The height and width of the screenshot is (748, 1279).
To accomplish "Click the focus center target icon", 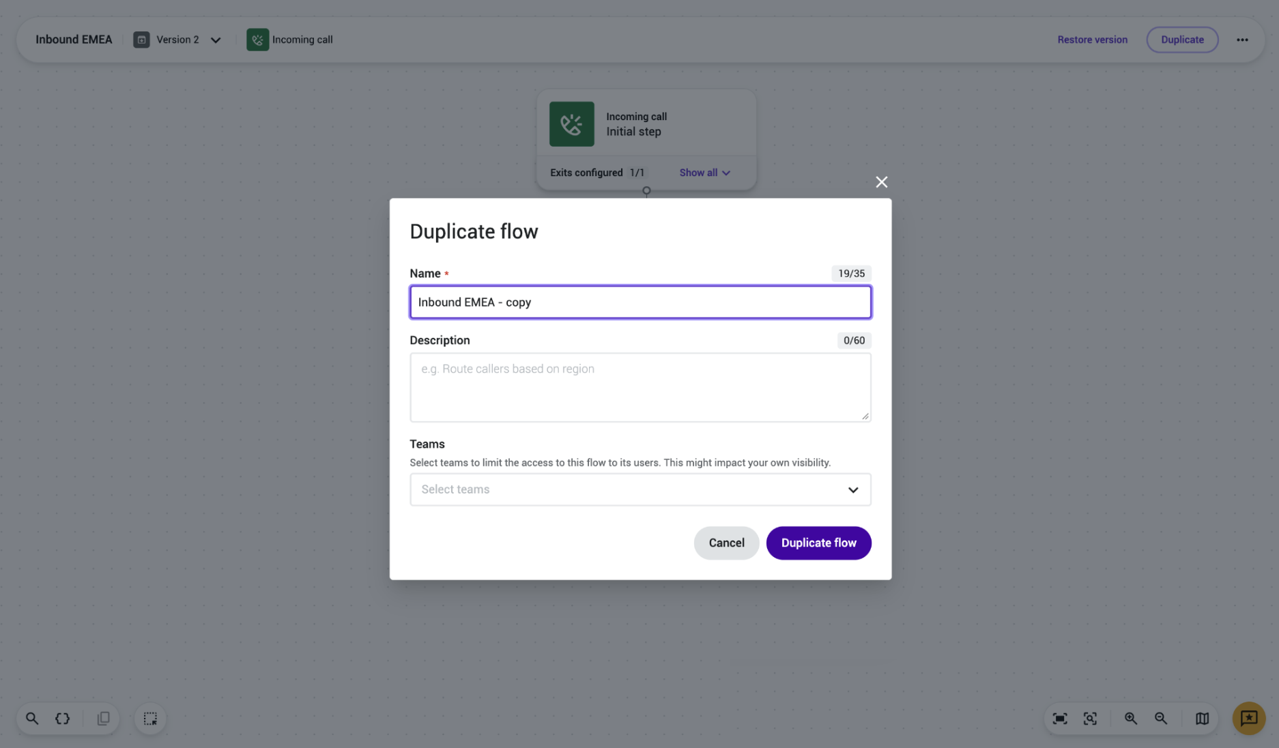I will [x=1090, y=719].
